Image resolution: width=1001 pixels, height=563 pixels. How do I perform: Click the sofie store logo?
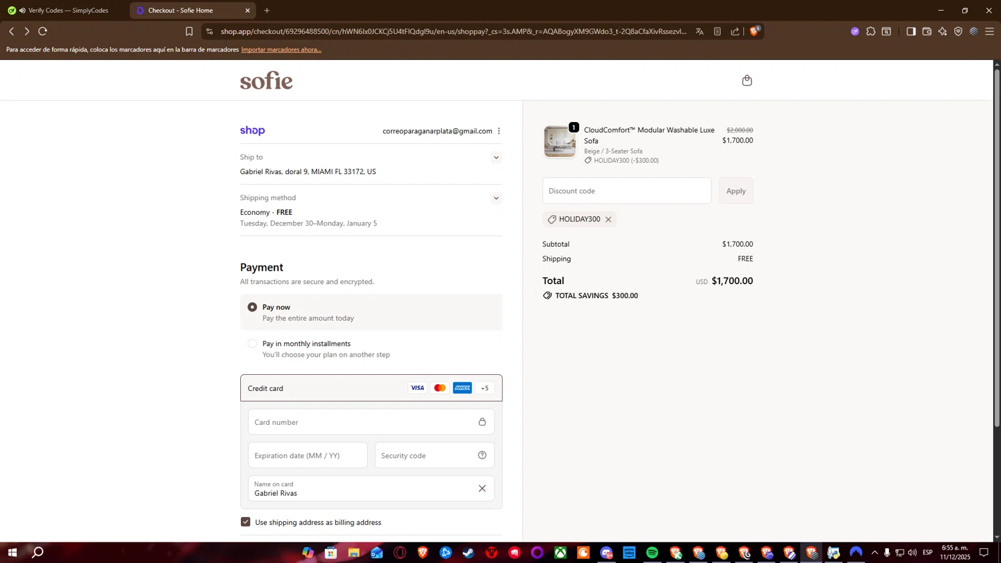pyautogui.click(x=266, y=81)
